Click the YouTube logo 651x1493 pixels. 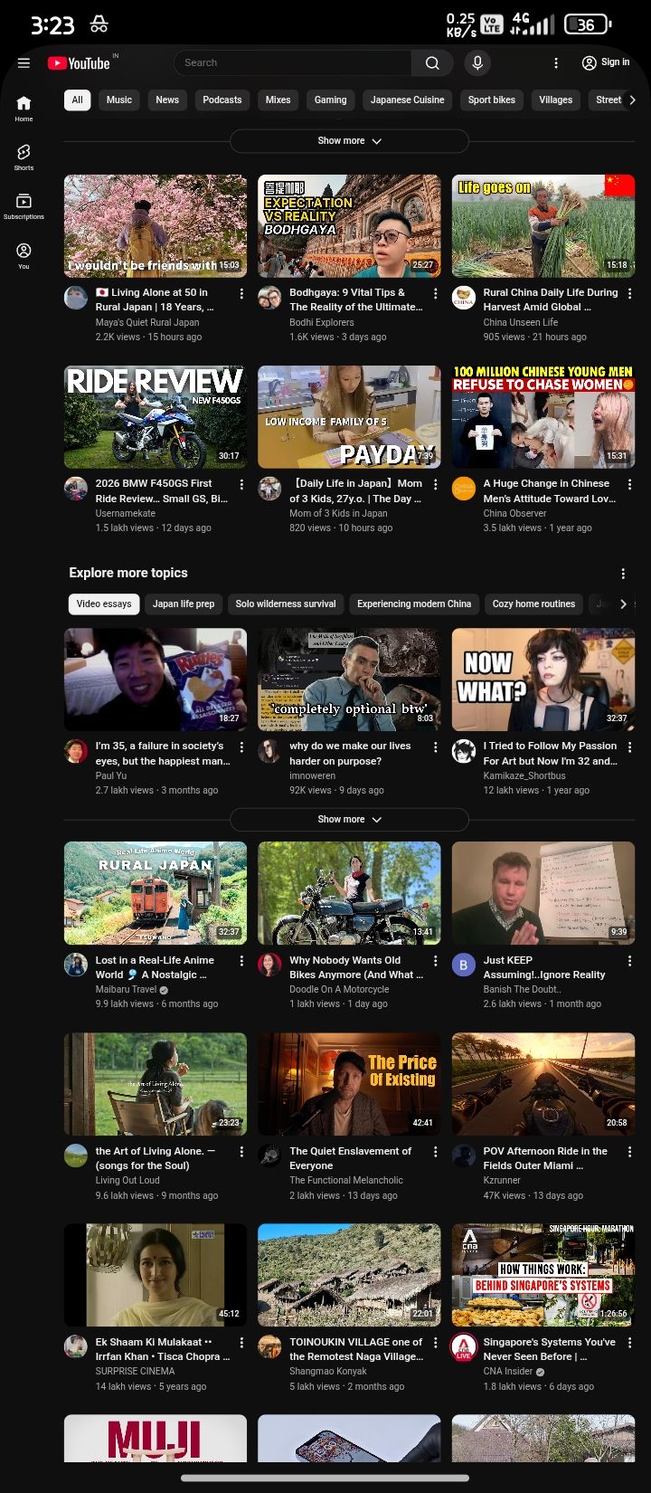click(x=79, y=63)
